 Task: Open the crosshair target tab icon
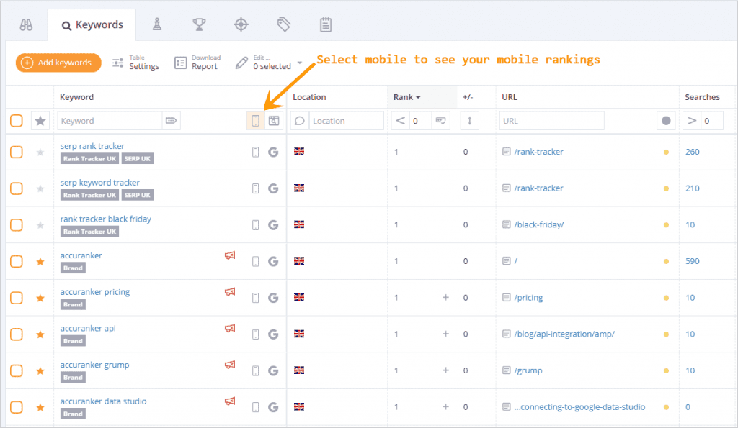[241, 24]
